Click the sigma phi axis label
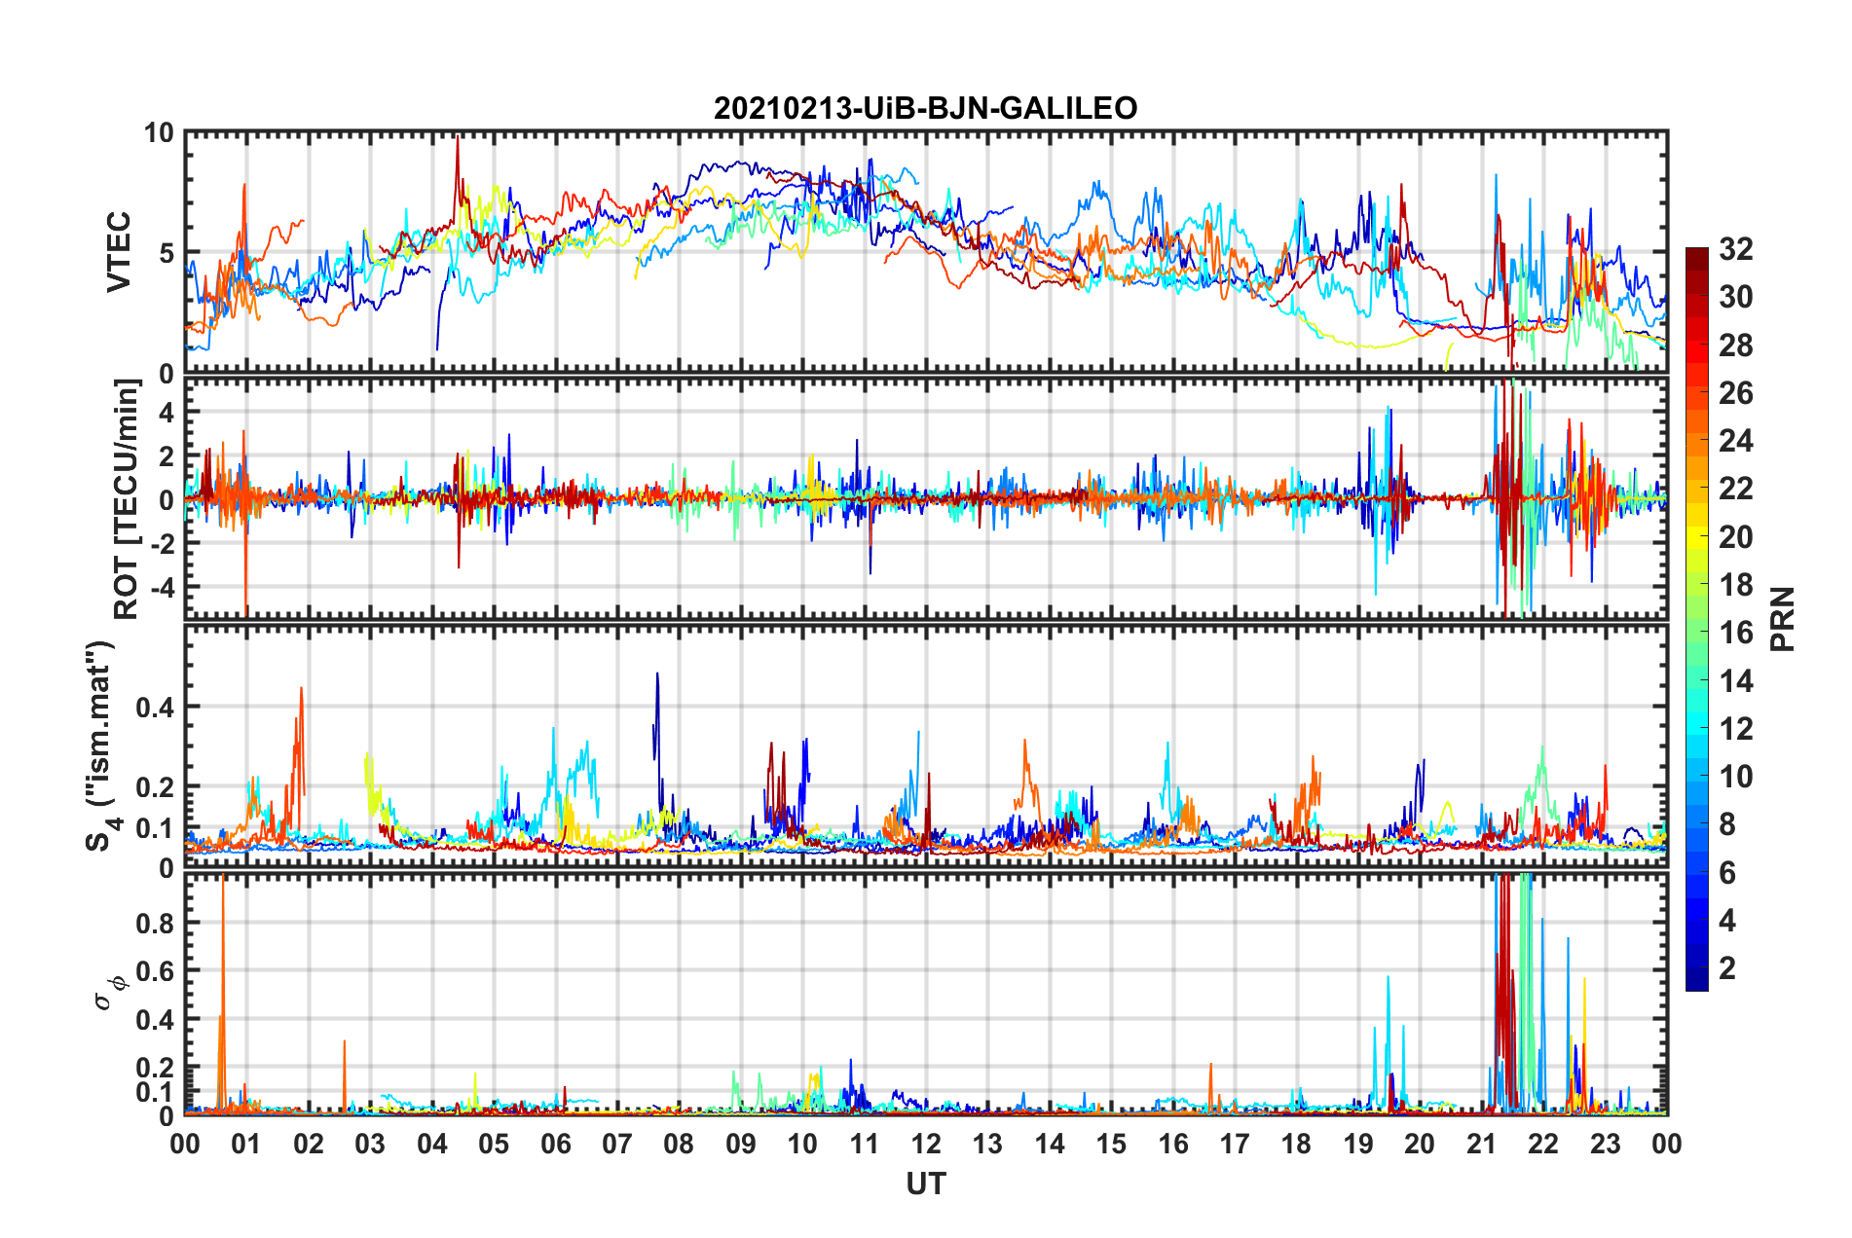Viewport: 1852px width, 1238px height. coord(109,994)
